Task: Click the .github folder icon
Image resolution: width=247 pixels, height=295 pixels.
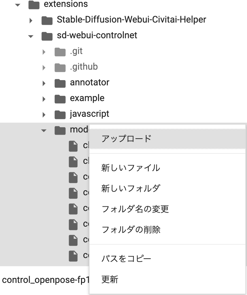Action: click(x=60, y=67)
